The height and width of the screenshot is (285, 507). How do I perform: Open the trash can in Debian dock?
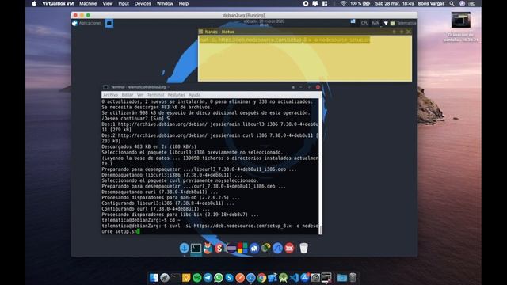[x=303, y=248]
